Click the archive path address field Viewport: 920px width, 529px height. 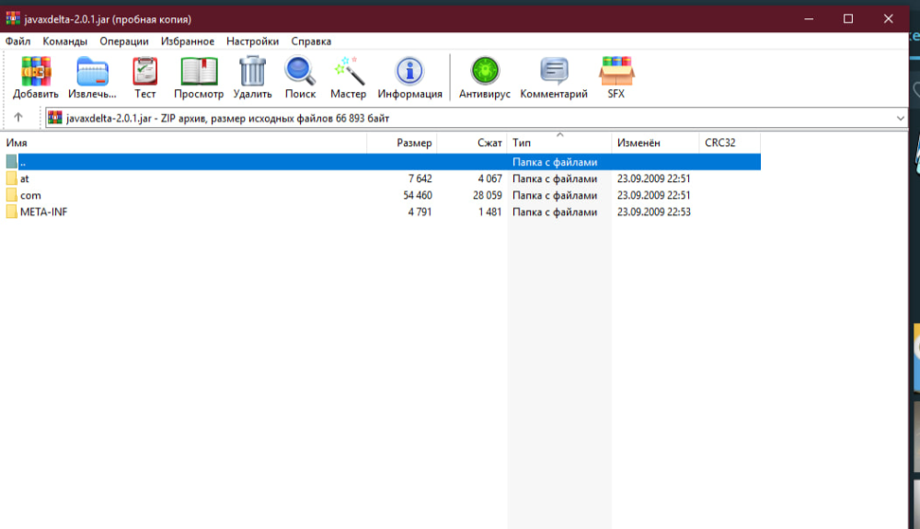(x=477, y=118)
